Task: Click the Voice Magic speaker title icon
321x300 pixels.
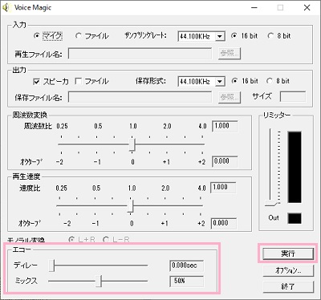Action: [x=6, y=7]
